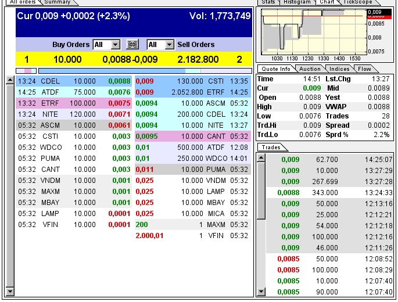The width and height of the screenshot is (398, 302).
Task: Click the Vol: 1,773,749 header value
Action: point(220,16)
